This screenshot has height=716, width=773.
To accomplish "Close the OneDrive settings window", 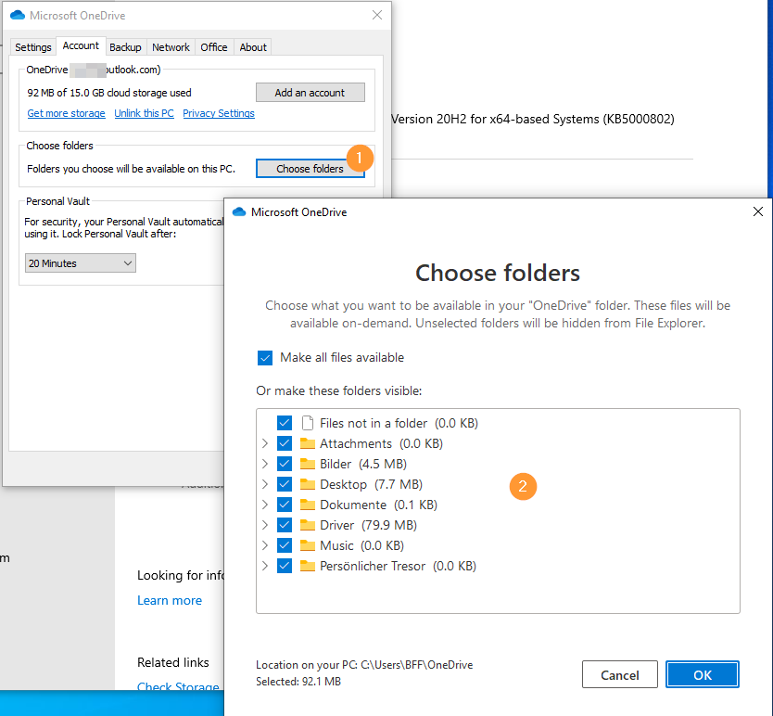I will [377, 15].
